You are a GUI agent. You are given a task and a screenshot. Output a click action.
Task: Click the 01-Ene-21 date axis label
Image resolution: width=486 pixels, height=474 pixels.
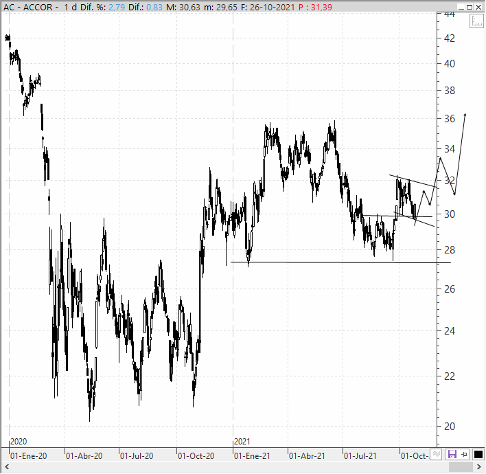252,456
